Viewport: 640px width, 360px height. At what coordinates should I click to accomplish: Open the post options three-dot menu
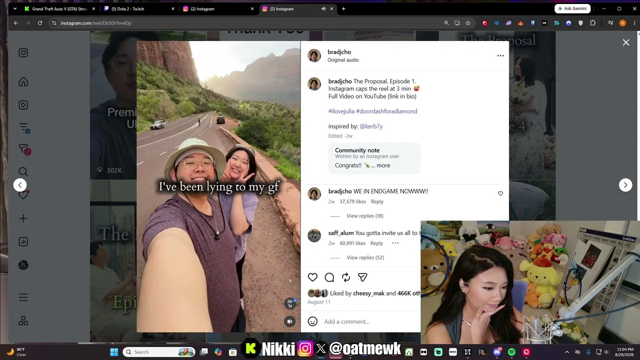pos(500,55)
